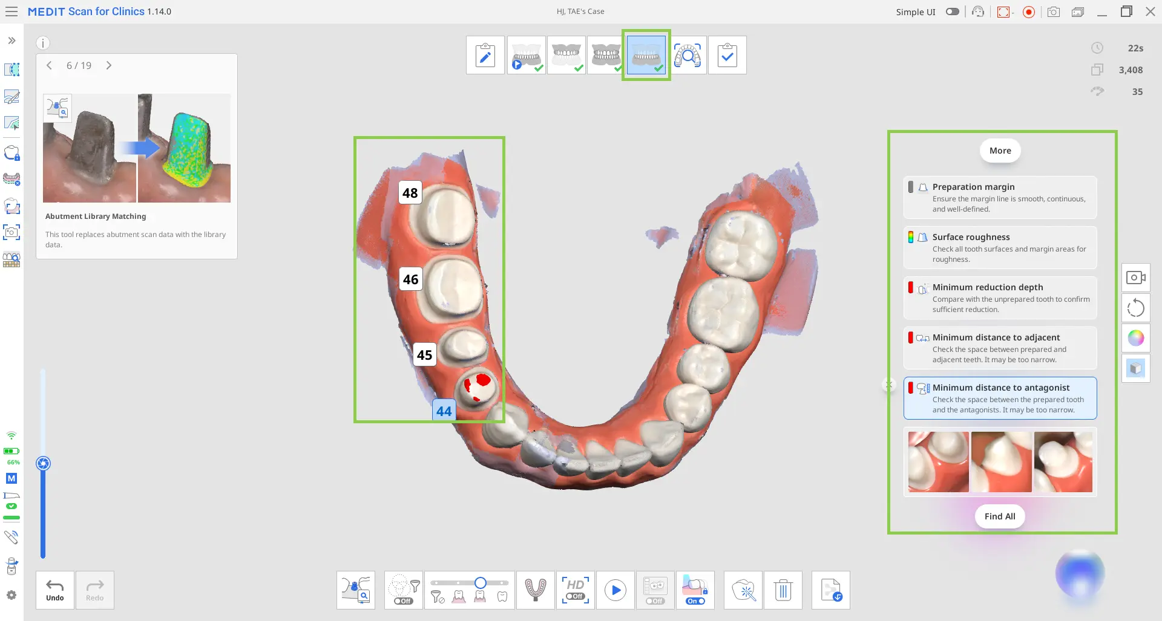Viewport: 1162px width, 621px height.
Task: Click tooth label 45 on the model
Action: pyautogui.click(x=425, y=355)
